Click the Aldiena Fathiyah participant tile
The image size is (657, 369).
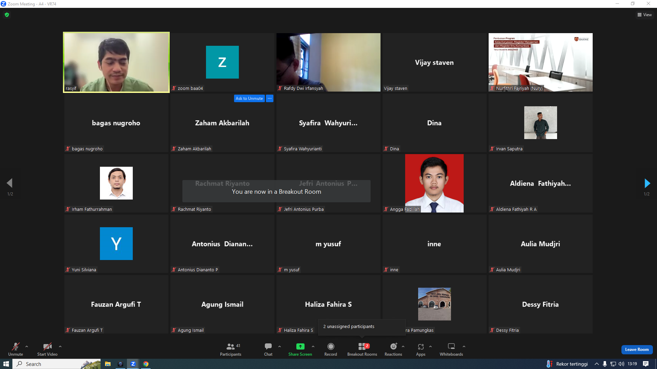point(540,183)
